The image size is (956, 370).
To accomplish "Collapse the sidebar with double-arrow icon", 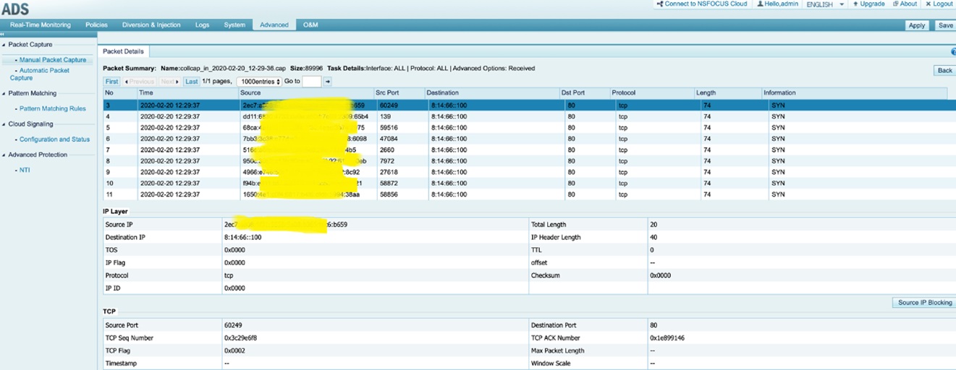I will [x=3, y=34].
